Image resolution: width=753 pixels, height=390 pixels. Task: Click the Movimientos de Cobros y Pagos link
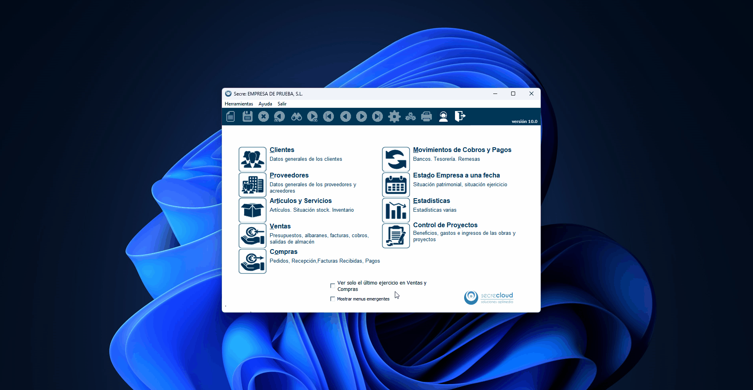(462, 150)
